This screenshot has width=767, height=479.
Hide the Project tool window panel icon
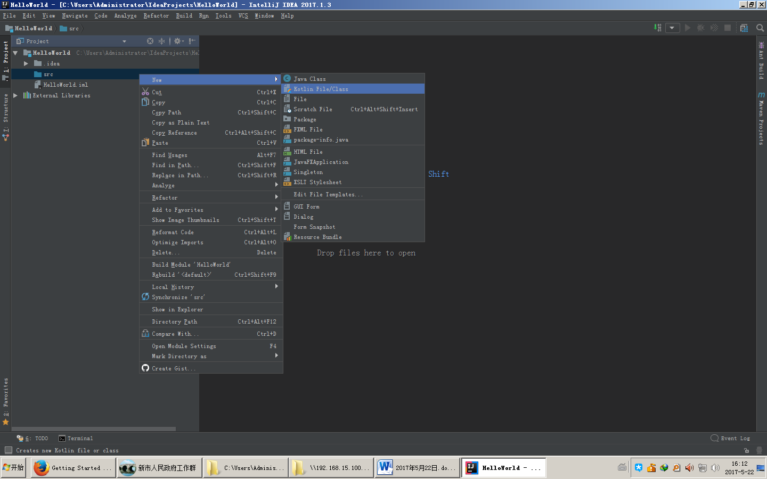(192, 41)
